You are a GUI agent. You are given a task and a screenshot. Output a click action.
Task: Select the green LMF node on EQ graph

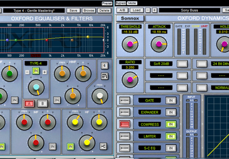pyautogui.click(x=16, y=40)
